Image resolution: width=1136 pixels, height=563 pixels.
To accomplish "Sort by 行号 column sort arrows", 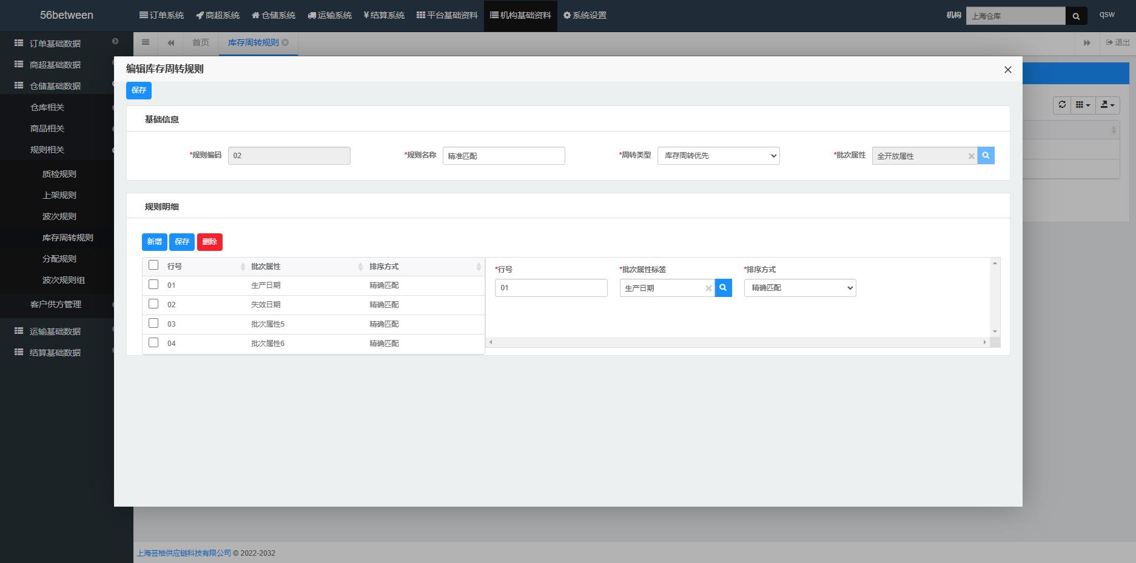I will (243, 267).
